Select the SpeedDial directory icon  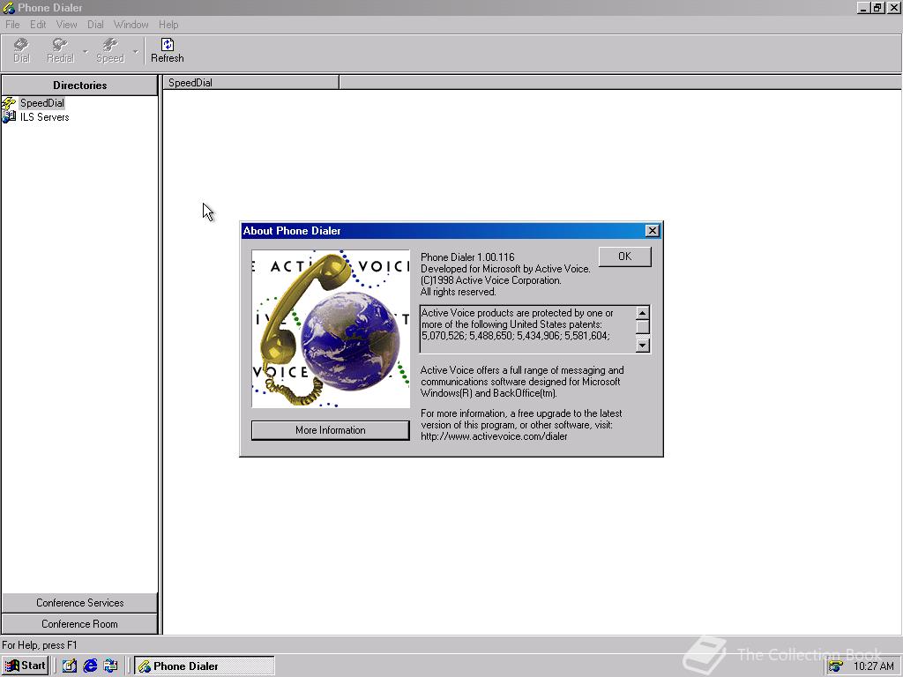(9, 103)
